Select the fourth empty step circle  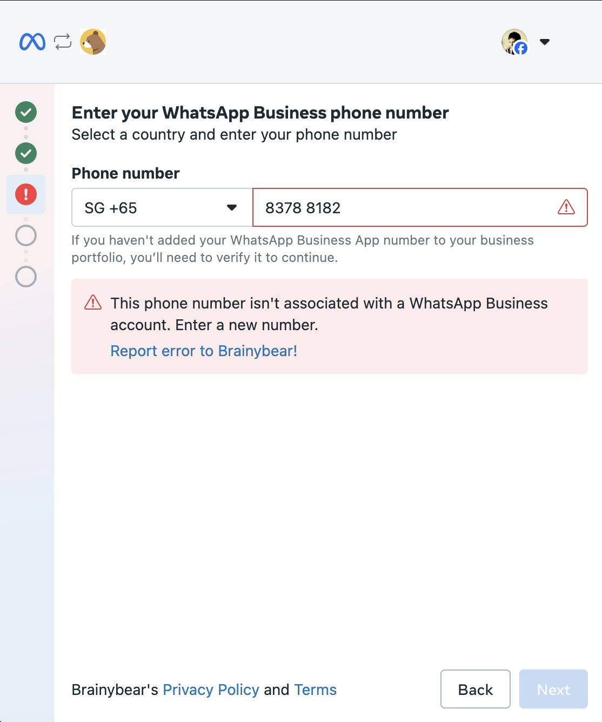(x=26, y=235)
